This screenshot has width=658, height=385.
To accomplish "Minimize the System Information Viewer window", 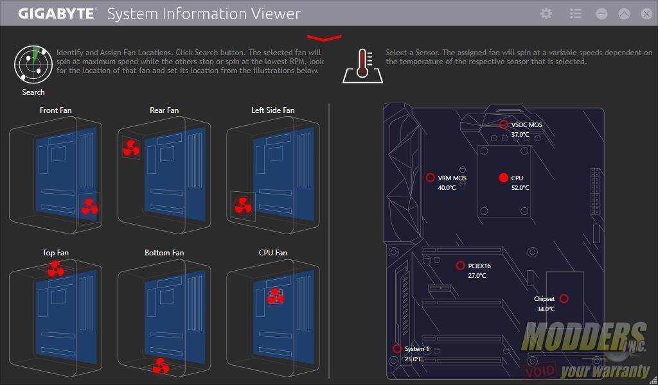I will (601, 14).
